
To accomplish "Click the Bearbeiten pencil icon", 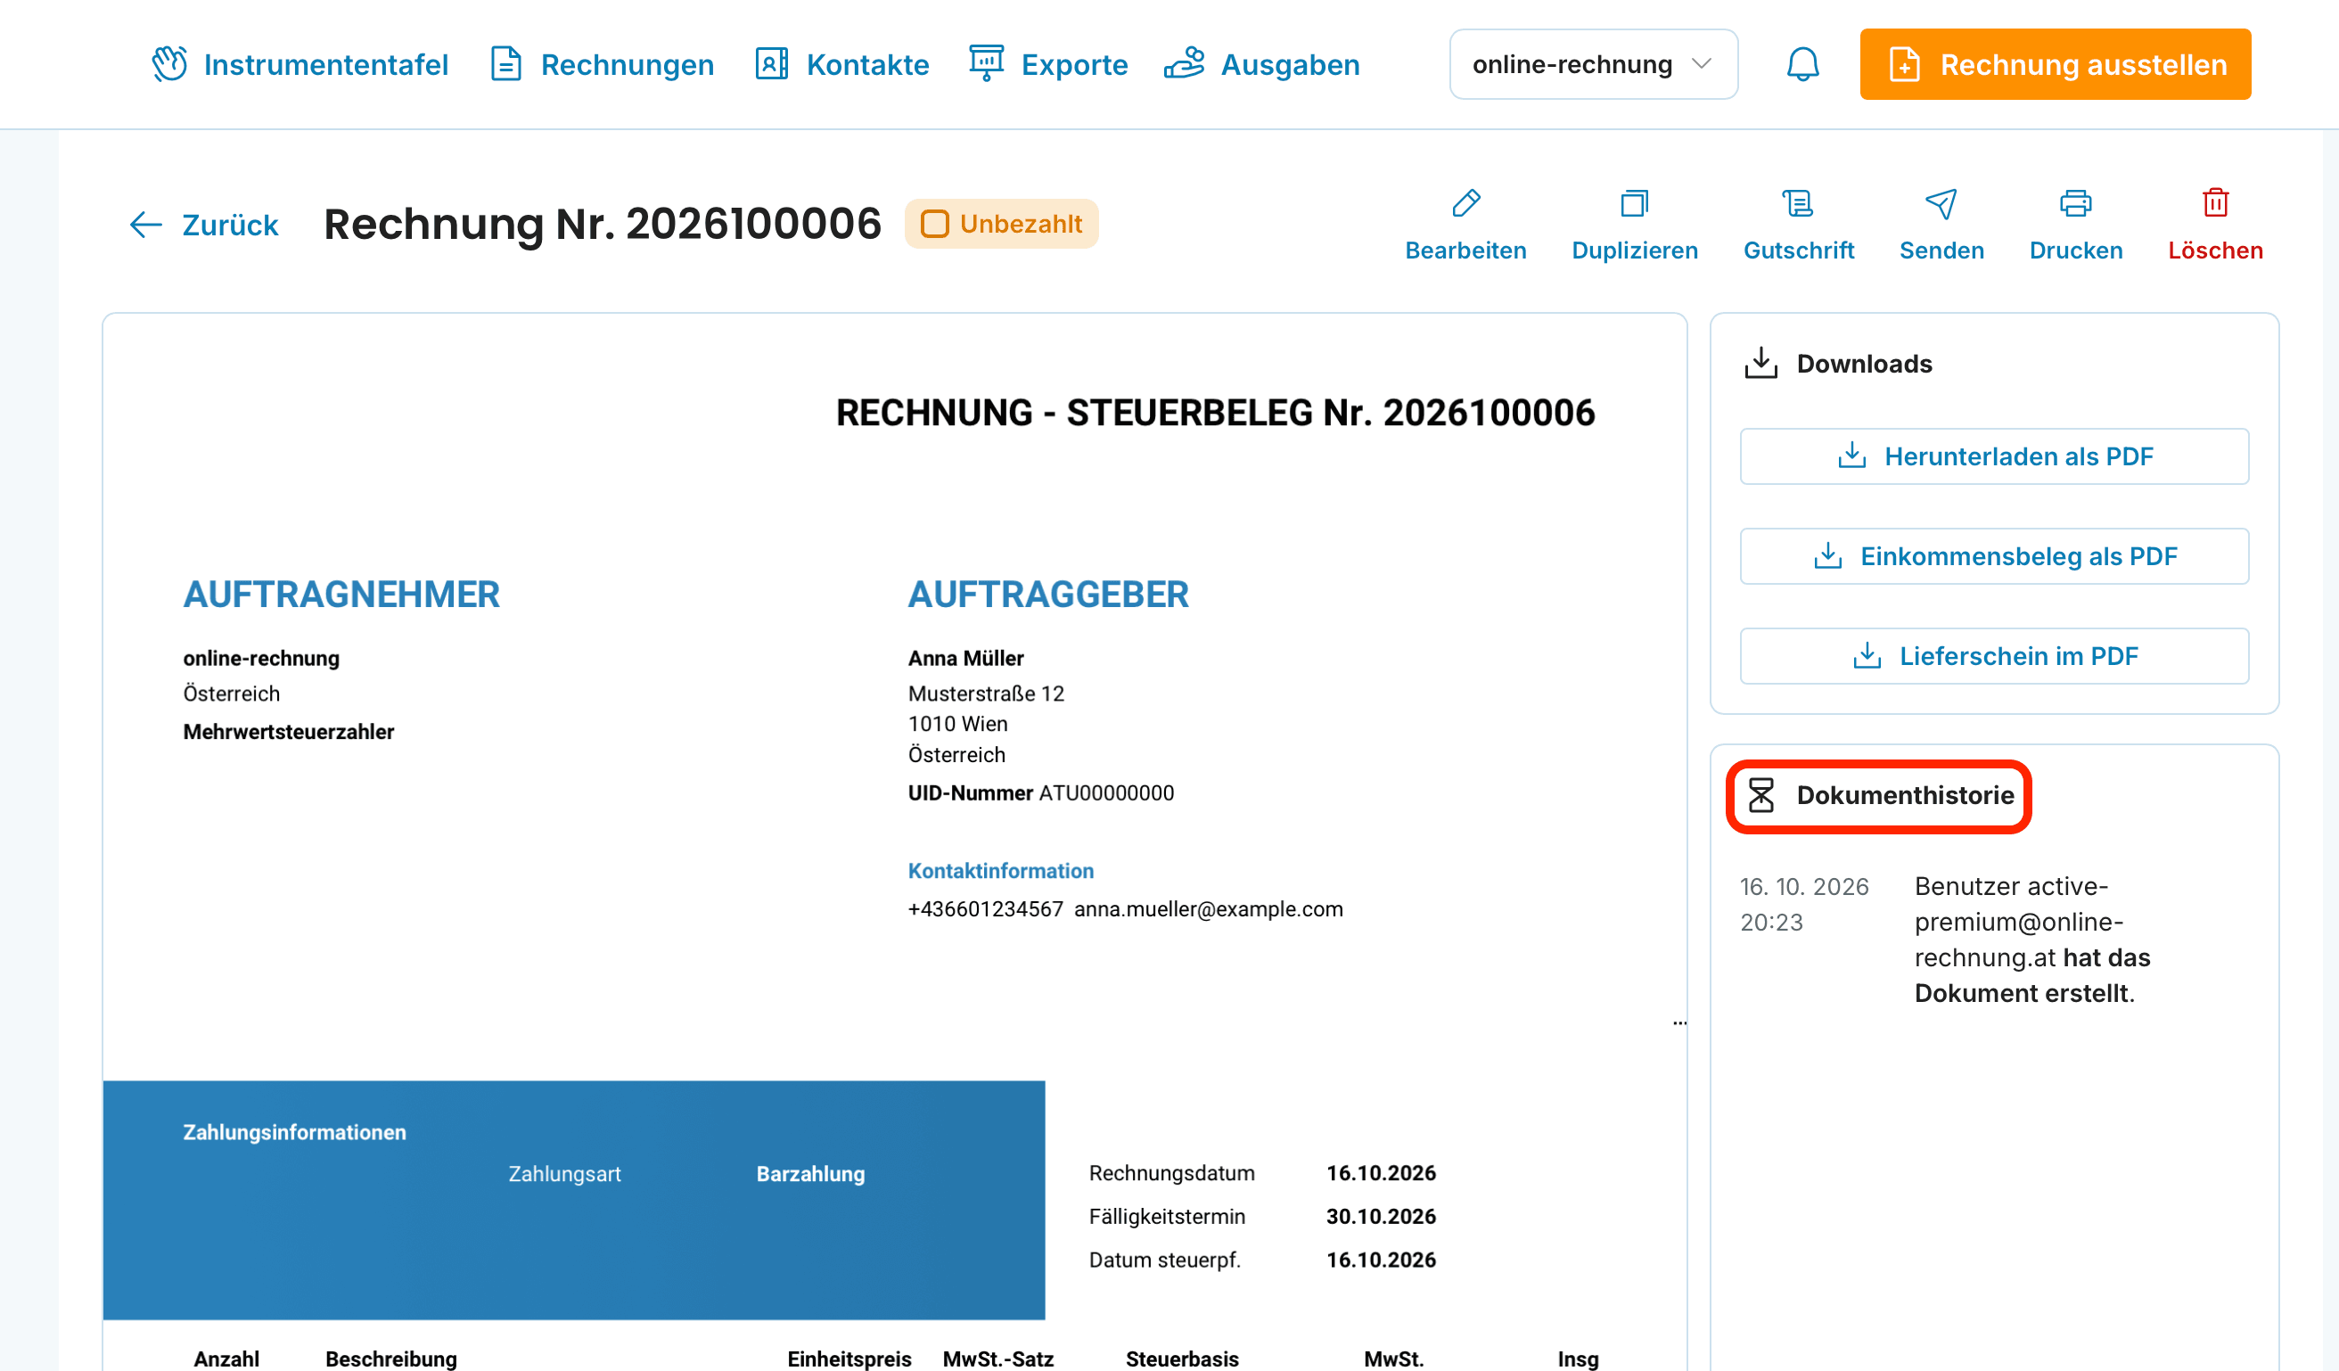I will pyautogui.click(x=1465, y=202).
